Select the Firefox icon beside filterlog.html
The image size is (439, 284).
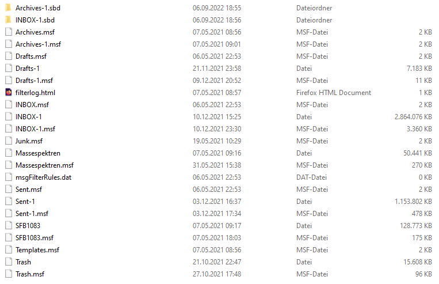pyautogui.click(x=8, y=93)
